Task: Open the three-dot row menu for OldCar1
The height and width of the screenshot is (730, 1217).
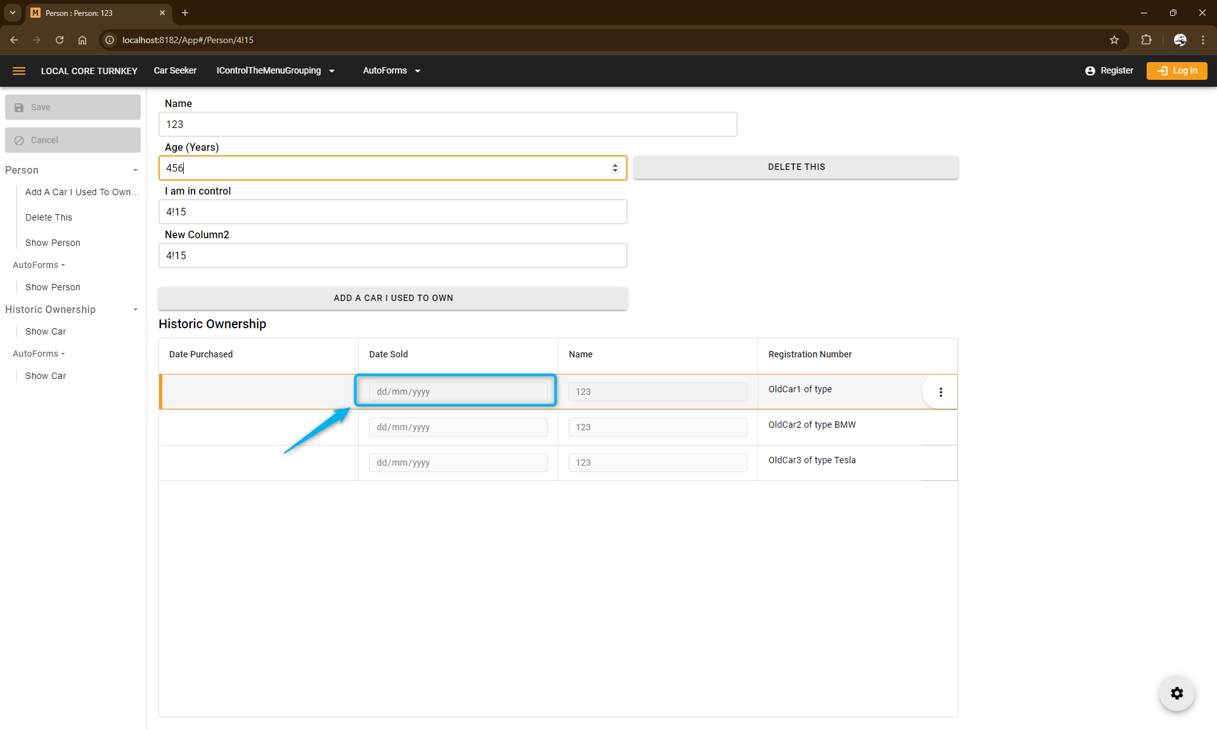Action: point(941,392)
